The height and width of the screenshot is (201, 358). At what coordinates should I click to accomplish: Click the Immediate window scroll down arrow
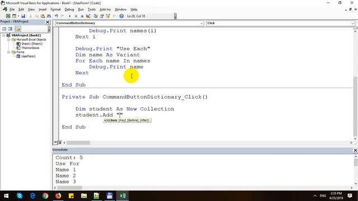click(x=356, y=184)
